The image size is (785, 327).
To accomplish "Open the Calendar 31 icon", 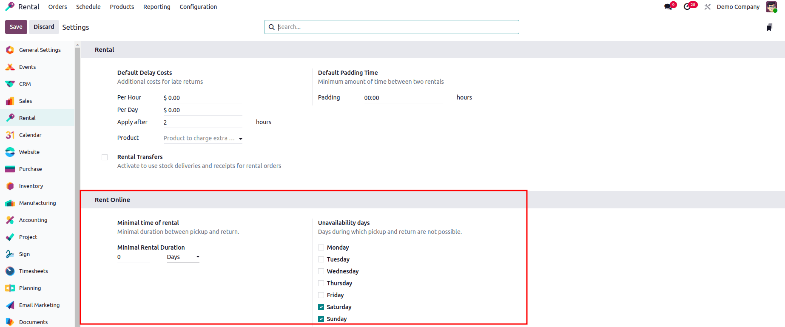I will (10, 135).
